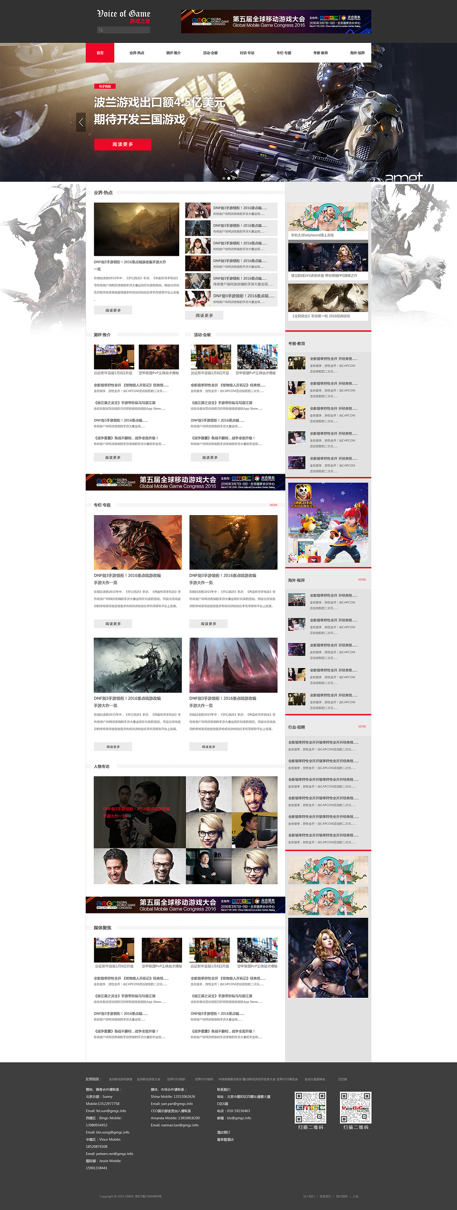Click MORE link beside 行业·招聘 heading
The image size is (457, 1210).
coord(362,727)
